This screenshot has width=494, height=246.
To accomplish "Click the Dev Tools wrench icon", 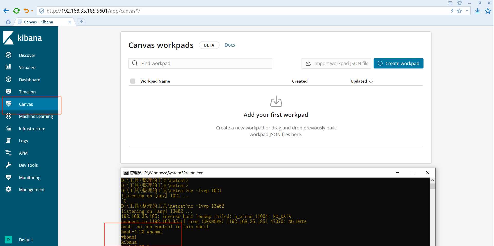I will coord(8,165).
